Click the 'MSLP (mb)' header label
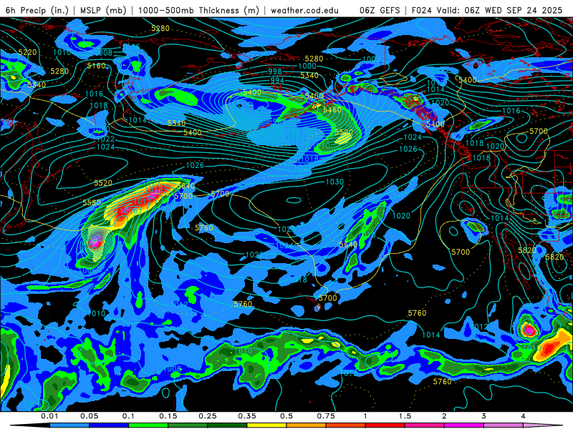The width and height of the screenshot is (573, 429). (103, 10)
